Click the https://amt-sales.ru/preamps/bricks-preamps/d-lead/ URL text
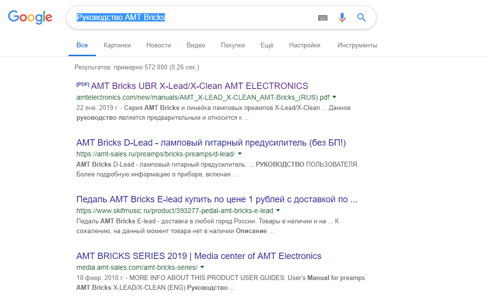489x302 pixels. pyautogui.click(x=156, y=154)
